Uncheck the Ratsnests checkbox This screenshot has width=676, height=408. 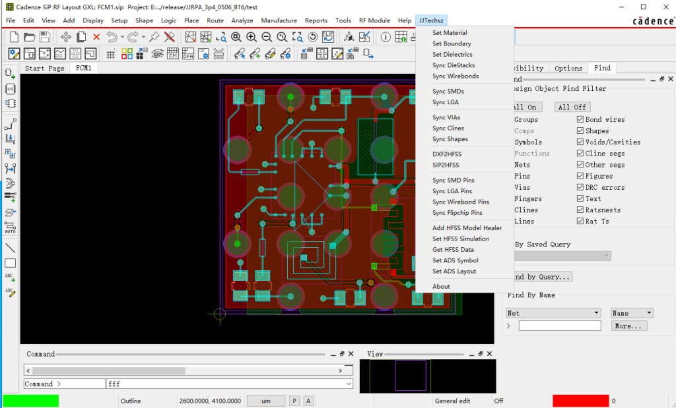coord(580,210)
